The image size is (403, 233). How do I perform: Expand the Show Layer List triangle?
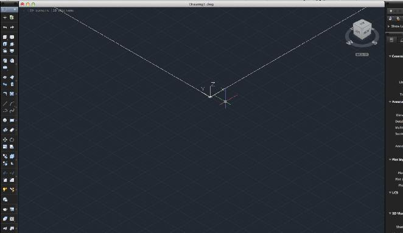[388, 26]
